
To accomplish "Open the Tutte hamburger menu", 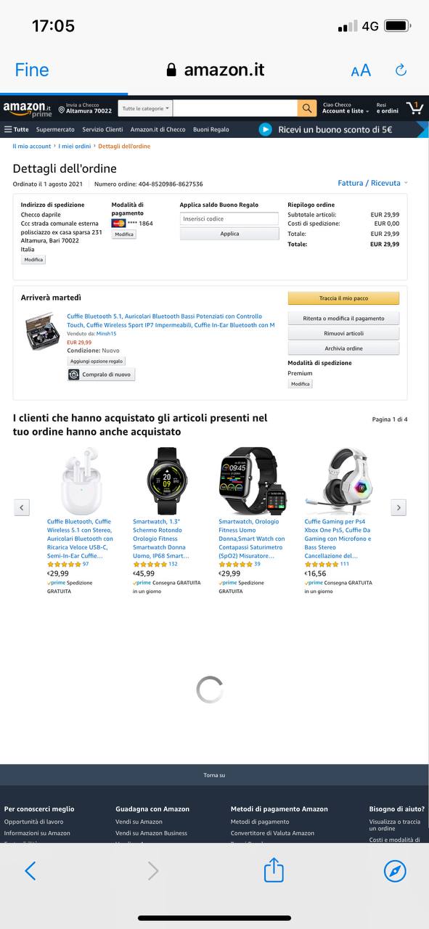I will (x=17, y=129).
